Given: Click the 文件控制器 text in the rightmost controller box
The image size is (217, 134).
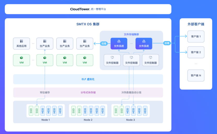Looking at the screenshot, I should 150,63.
